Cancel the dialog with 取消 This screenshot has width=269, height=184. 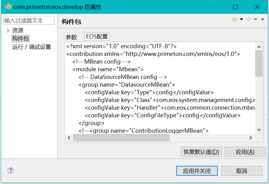242,171
